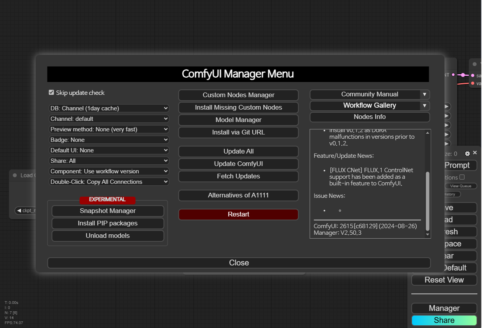The width and height of the screenshot is (482, 328).
Task: Open Alternatives of A1111
Action: click(x=239, y=195)
